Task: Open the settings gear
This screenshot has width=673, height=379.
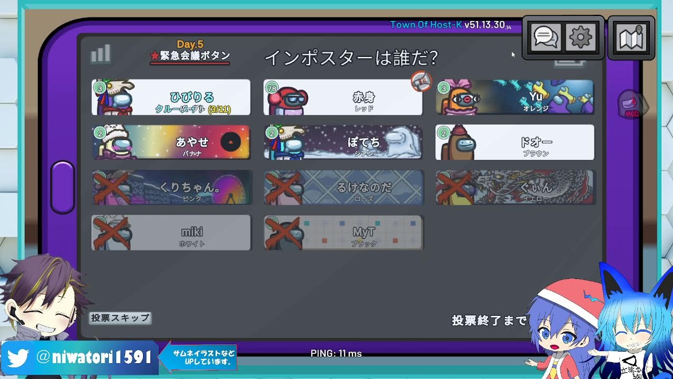Action: pos(581,37)
